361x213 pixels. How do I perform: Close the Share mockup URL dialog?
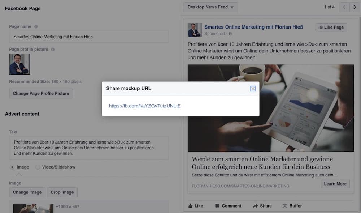click(253, 89)
